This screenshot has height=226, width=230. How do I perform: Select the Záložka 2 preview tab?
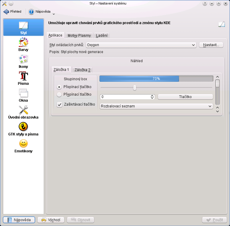pyautogui.click(x=82, y=70)
